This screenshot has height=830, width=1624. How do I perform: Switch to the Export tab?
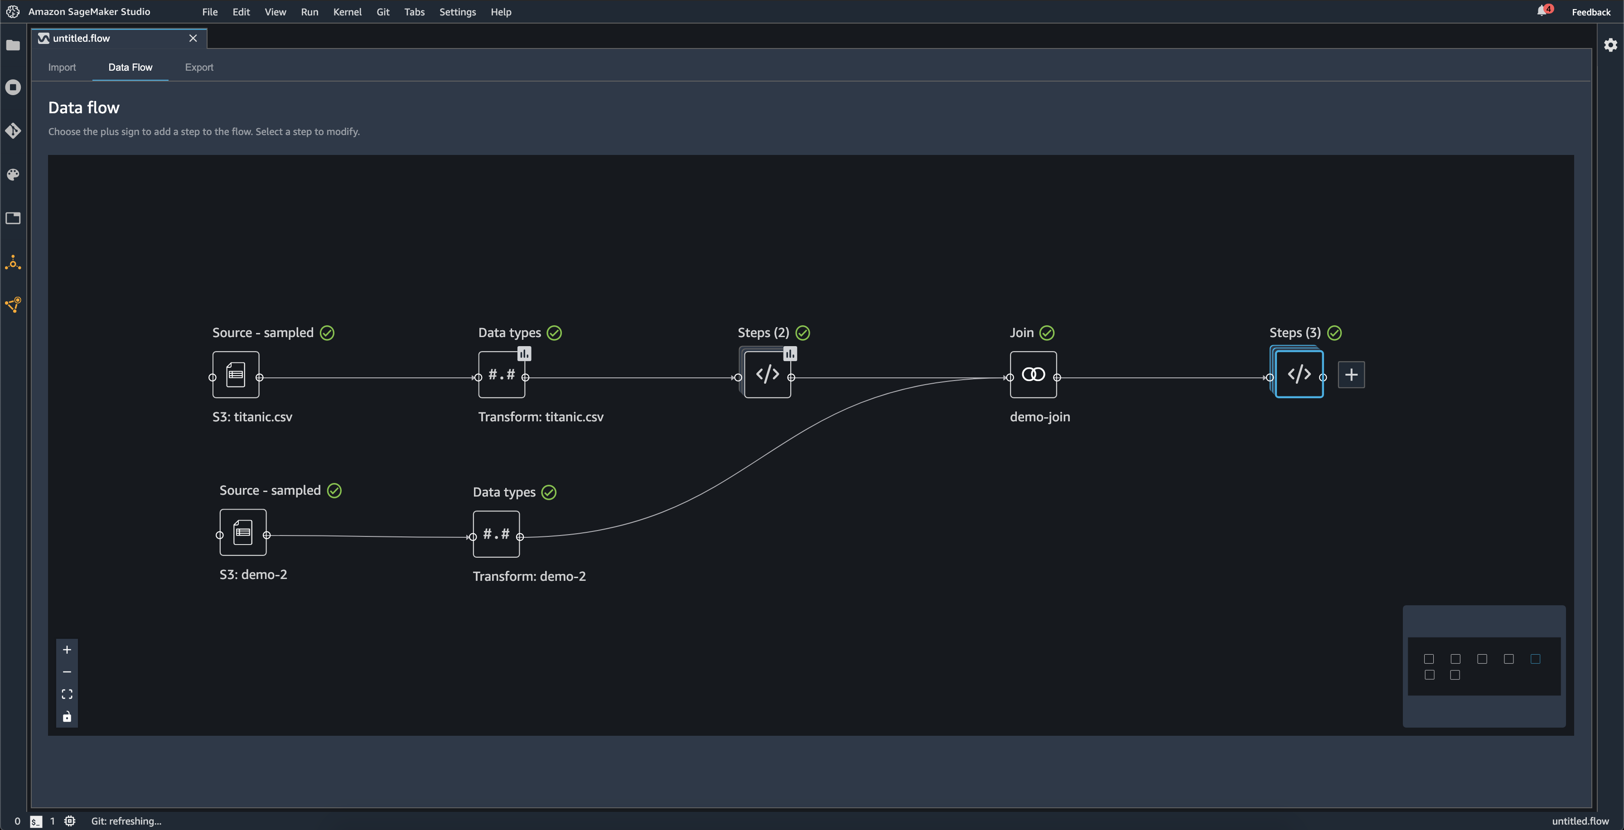pyautogui.click(x=198, y=67)
